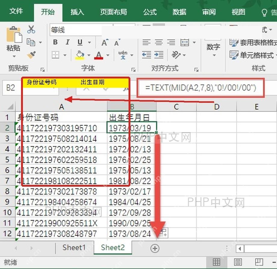Select column E header
Screen dimensions: 277x269
257,107
